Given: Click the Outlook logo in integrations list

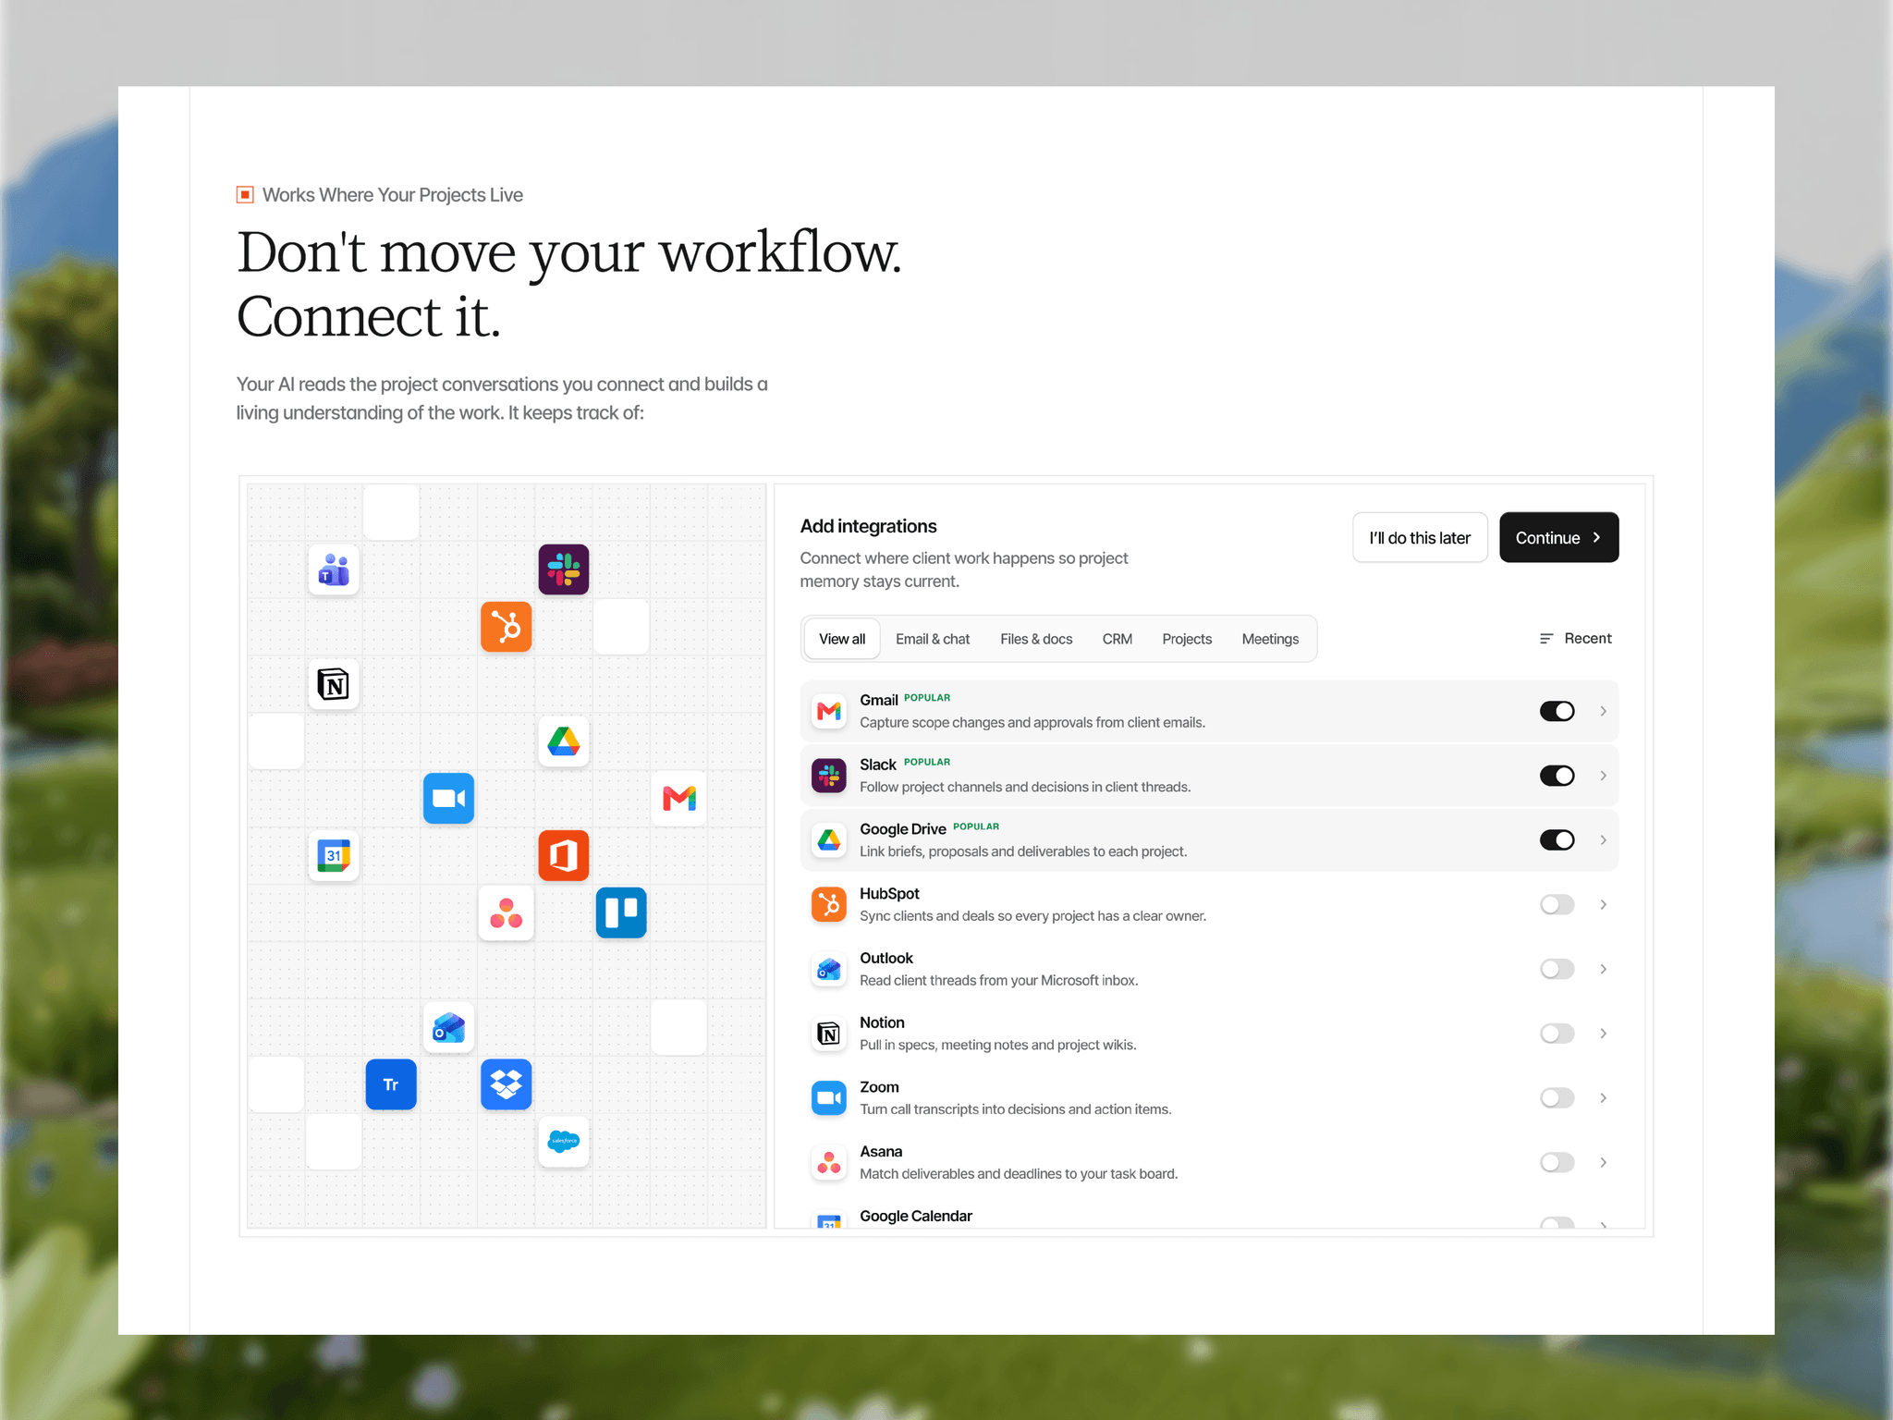Looking at the screenshot, I should point(829,969).
